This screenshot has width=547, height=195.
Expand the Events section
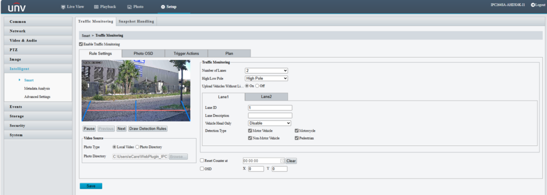38,107
